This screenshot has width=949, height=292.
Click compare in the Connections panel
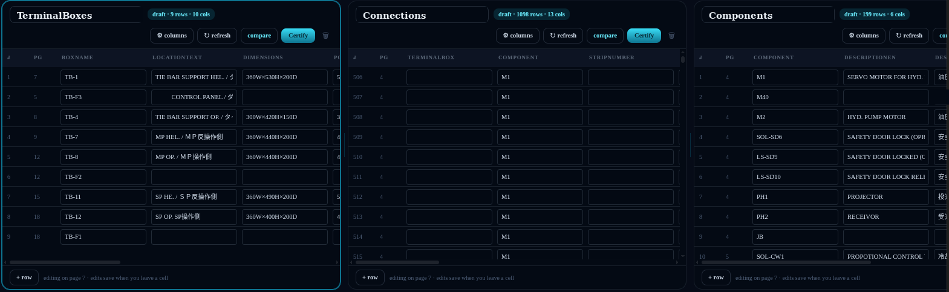coord(605,36)
